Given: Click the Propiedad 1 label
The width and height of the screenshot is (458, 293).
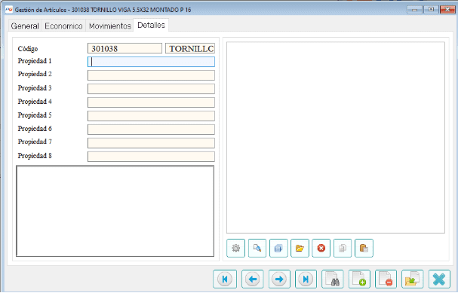Looking at the screenshot, I should pyautogui.click(x=35, y=61).
